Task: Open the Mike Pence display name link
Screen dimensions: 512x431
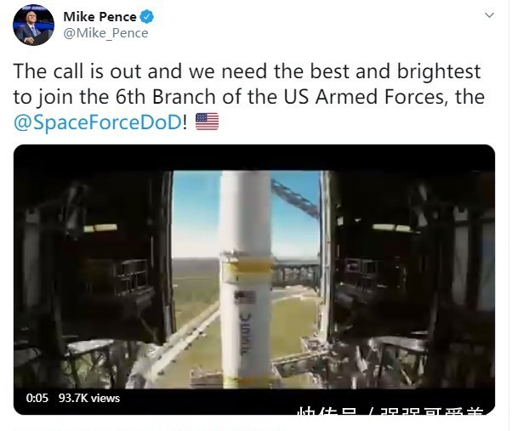Action: 100,17
